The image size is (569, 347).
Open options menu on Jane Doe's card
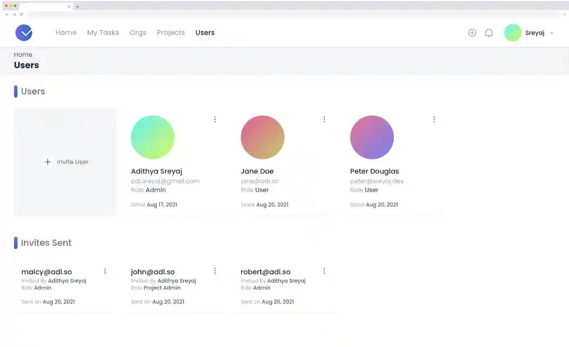pos(324,119)
